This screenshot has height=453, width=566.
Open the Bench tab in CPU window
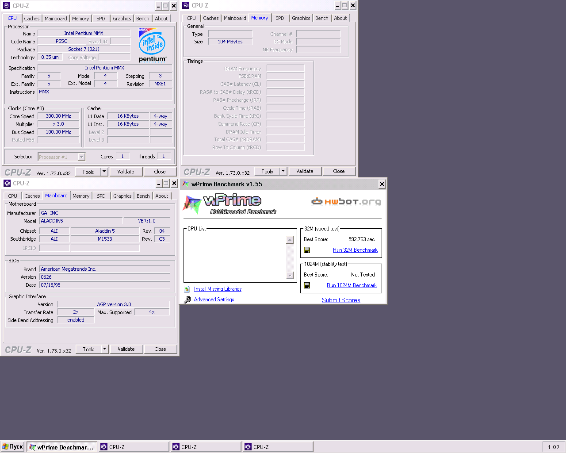pyautogui.click(x=143, y=19)
